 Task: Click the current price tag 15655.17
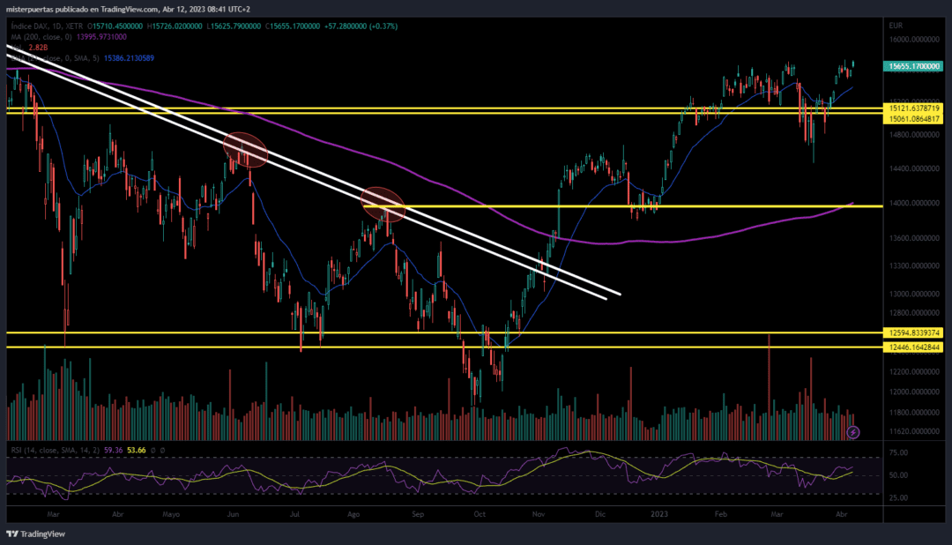click(x=913, y=66)
